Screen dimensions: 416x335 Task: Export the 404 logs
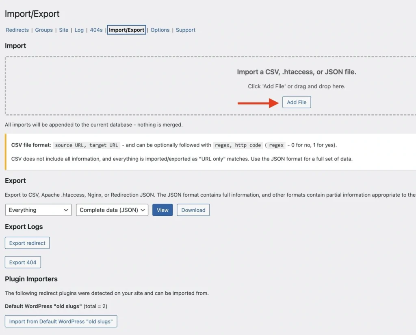pyautogui.click(x=23, y=262)
